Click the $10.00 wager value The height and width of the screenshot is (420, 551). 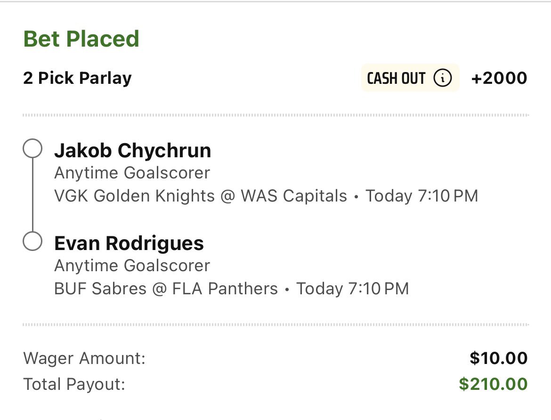tap(498, 359)
